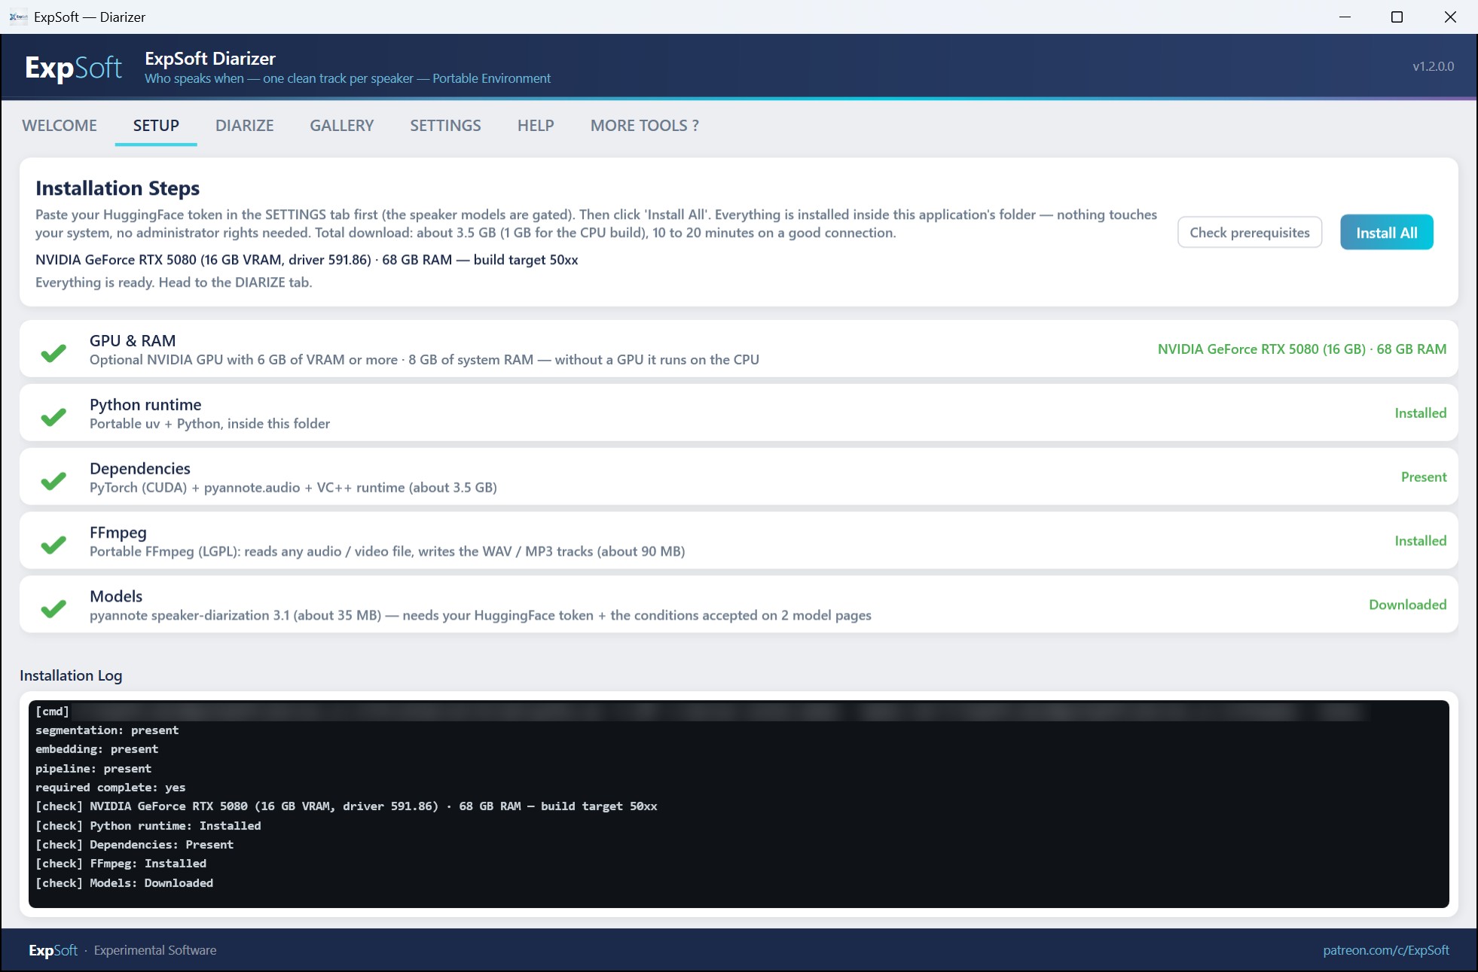This screenshot has height=972, width=1478.
Task: Go to the SETTINGS tab
Action: coord(445,126)
